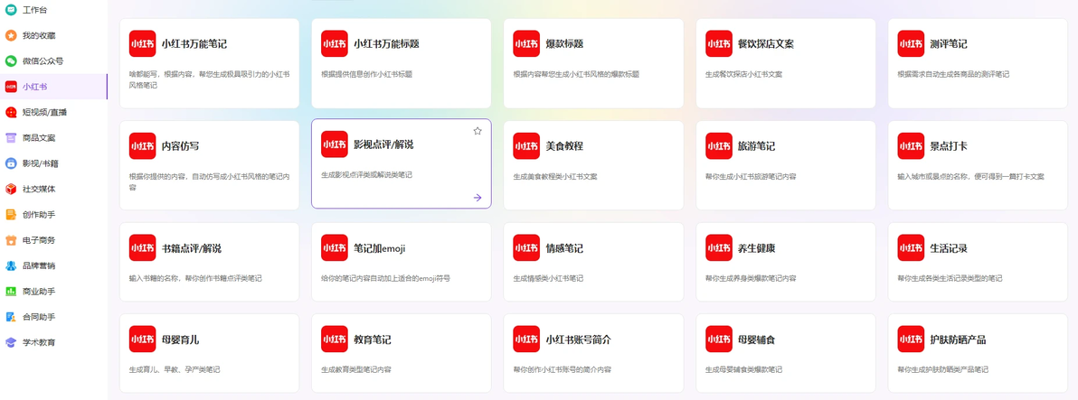
Task: Choose the 爆款标题 template card
Action: 593,63
